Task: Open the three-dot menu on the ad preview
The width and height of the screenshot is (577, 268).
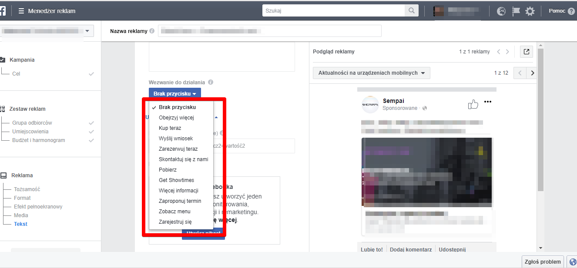Action: (x=487, y=102)
